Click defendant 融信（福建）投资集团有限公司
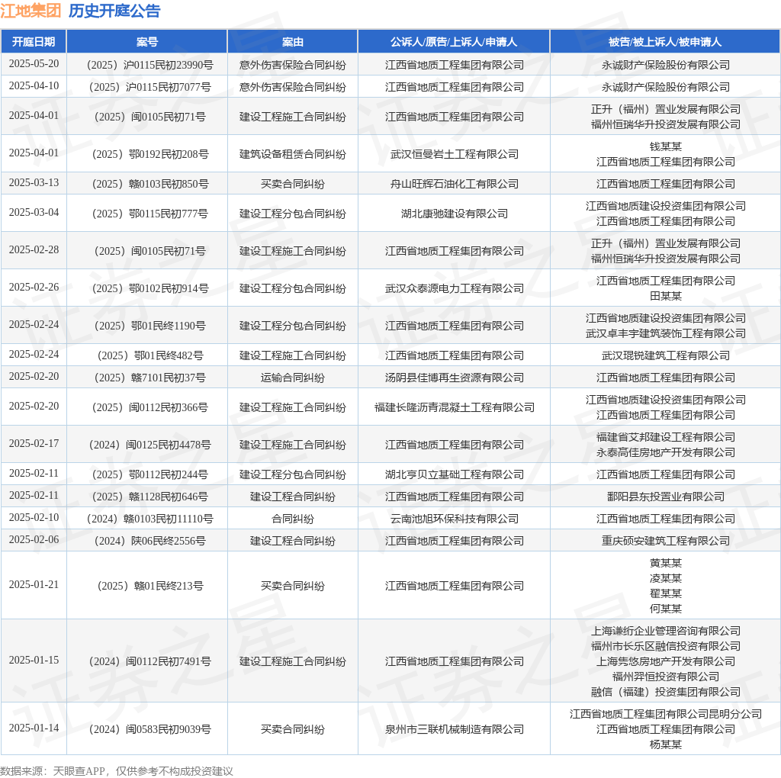The width and height of the screenshot is (781, 778). [x=665, y=692]
